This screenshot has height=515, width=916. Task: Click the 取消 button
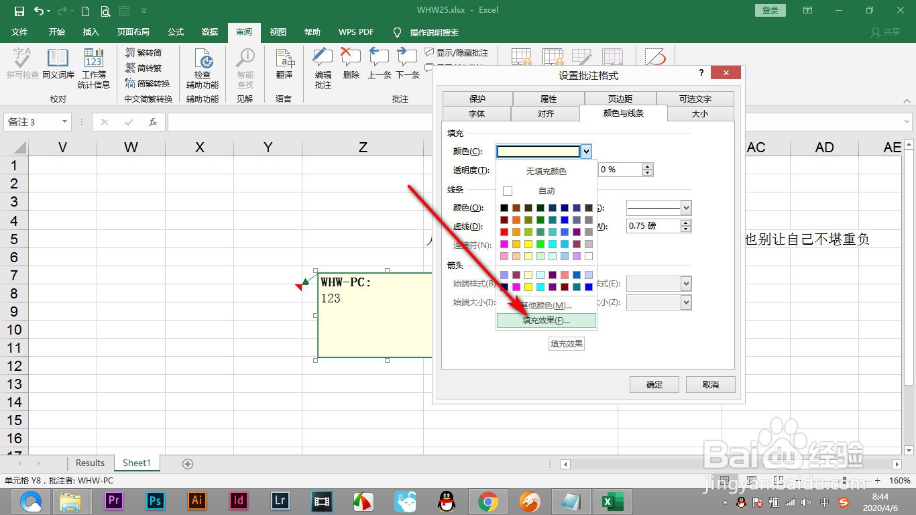[711, 385]
